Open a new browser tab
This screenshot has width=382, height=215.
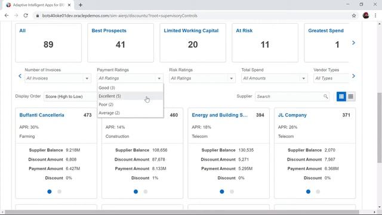click(81, 5)
